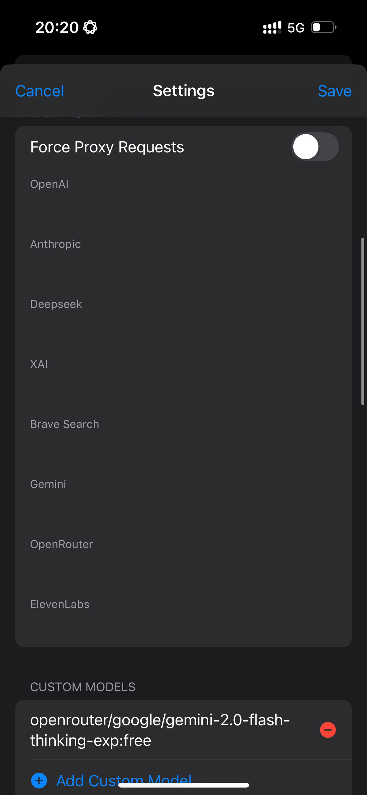367x795 pixels.
Task: Toggle the Force Proxy Requests switch
Action: [315, 147]
